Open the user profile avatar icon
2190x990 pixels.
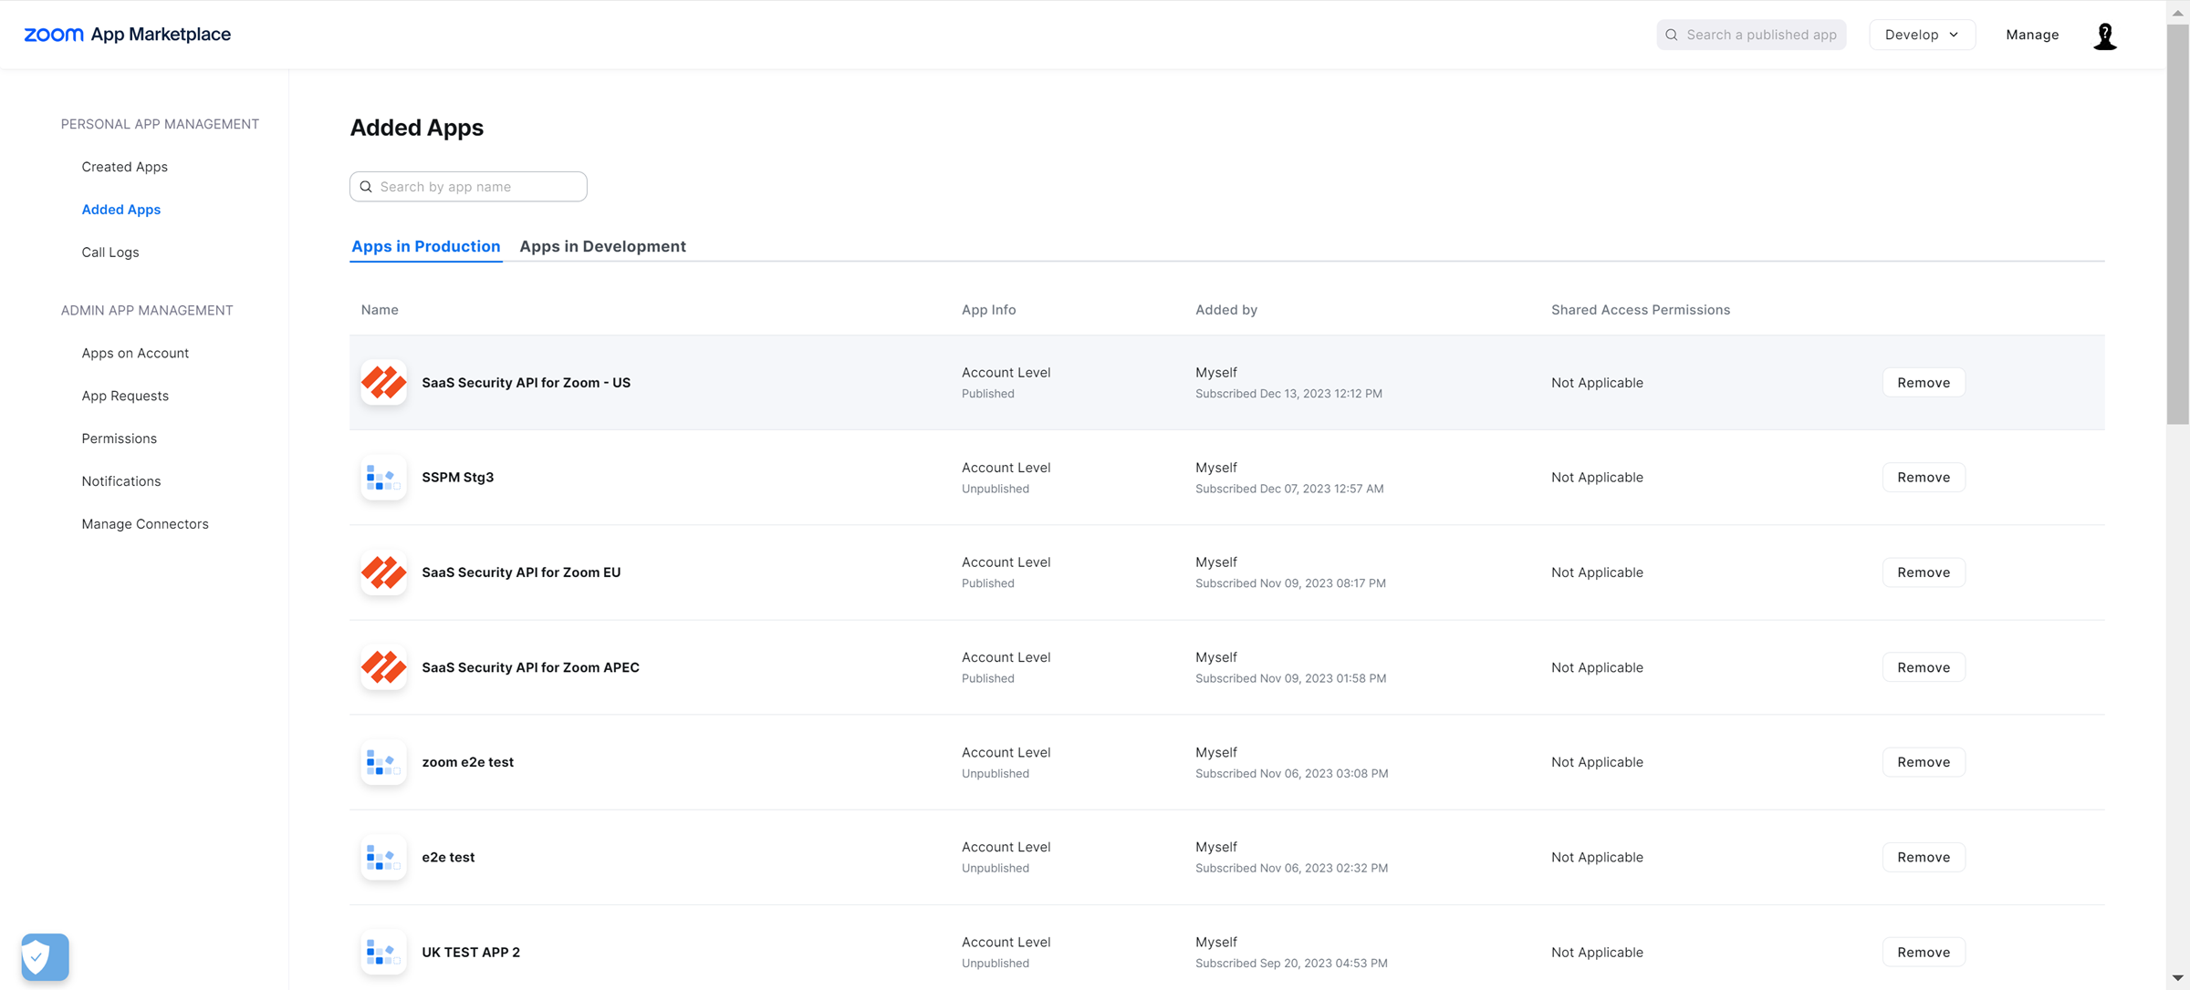(2104, 36)
